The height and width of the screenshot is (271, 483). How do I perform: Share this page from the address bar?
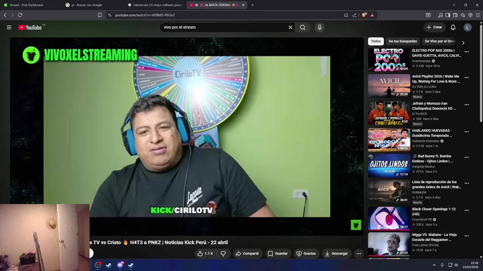[x=355, y=15]
